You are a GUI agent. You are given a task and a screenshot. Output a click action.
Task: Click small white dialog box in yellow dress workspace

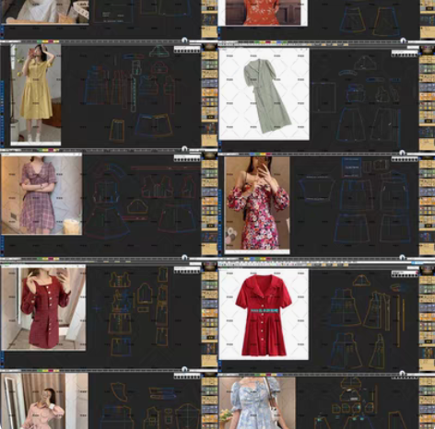pyautogui.click(x=187, y=50)
